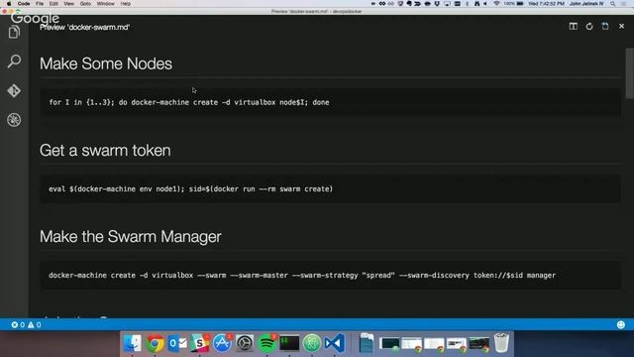634x357 pixels.
Task: Open the Window menu
Action: pos(106,4)
